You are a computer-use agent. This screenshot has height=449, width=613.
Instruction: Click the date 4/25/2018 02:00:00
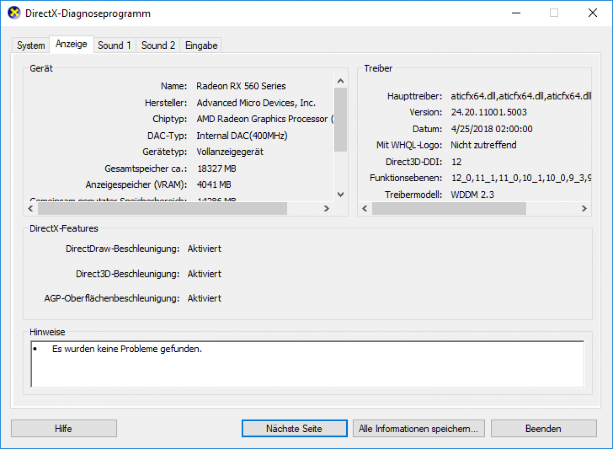tap(491, 129)
